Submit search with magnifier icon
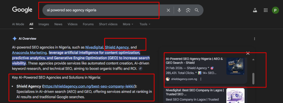This screenshot has height=103, width=283. (x=197, y=10)
